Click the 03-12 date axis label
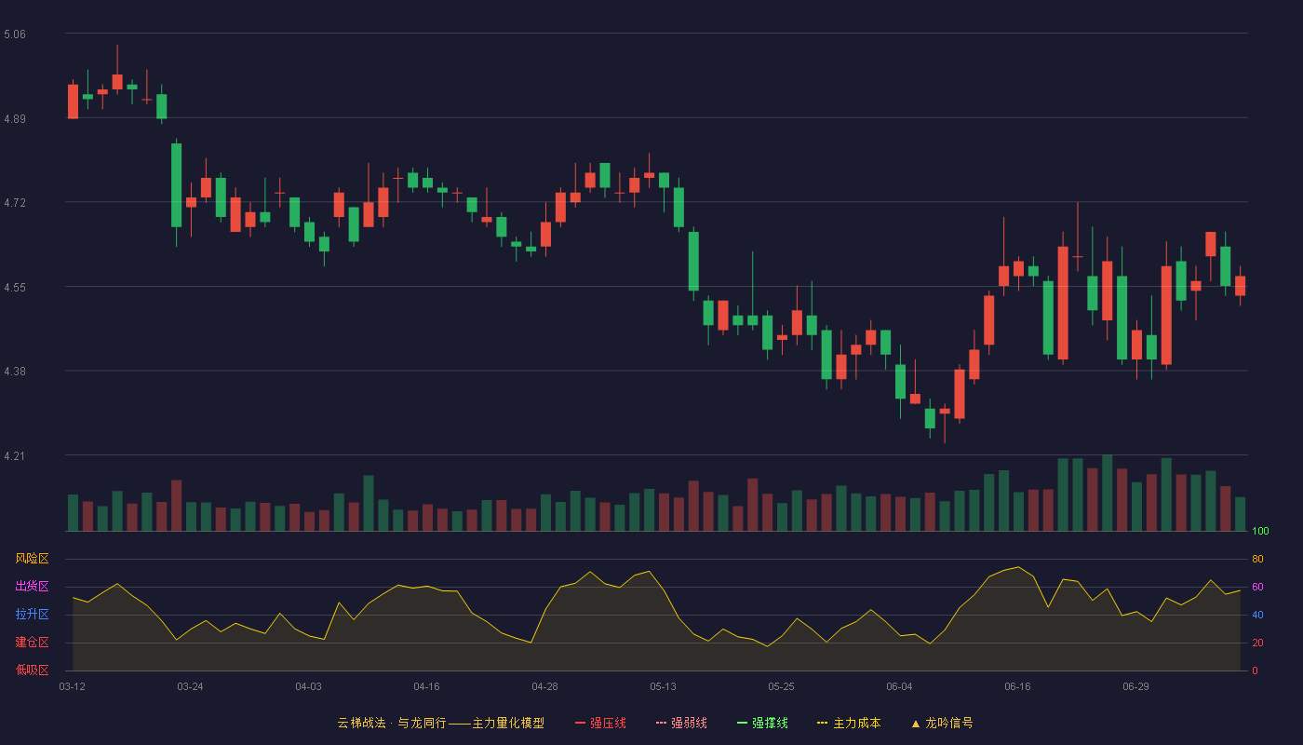Screen dimensions: 1303x745 click(72, 686)
